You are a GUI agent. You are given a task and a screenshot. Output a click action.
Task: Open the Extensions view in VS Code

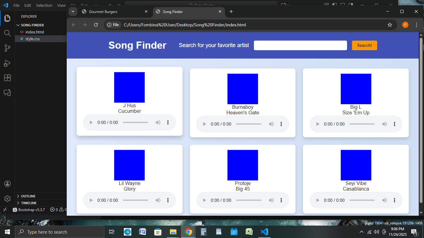7,78
